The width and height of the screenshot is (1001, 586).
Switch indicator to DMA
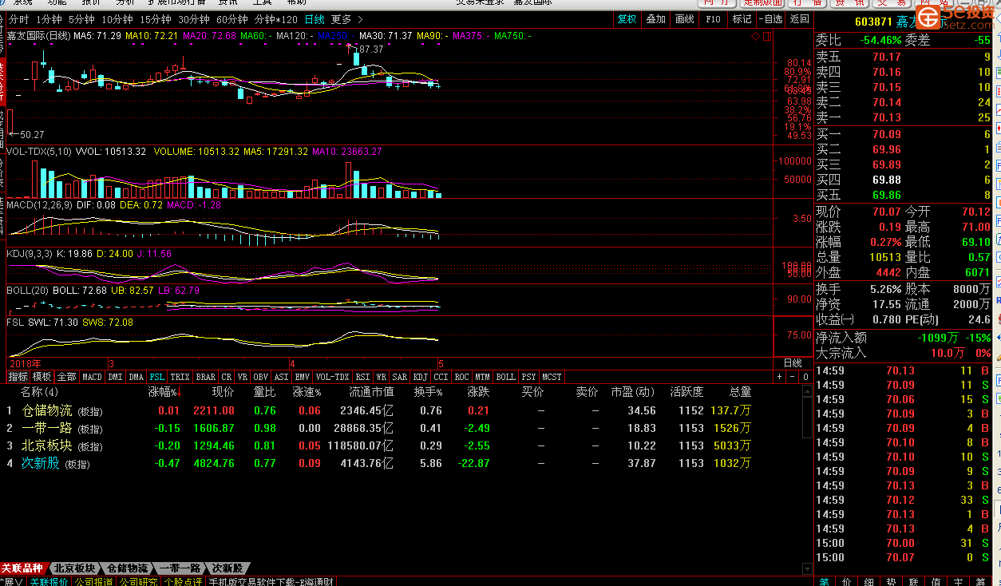click(x=136, y=377)
